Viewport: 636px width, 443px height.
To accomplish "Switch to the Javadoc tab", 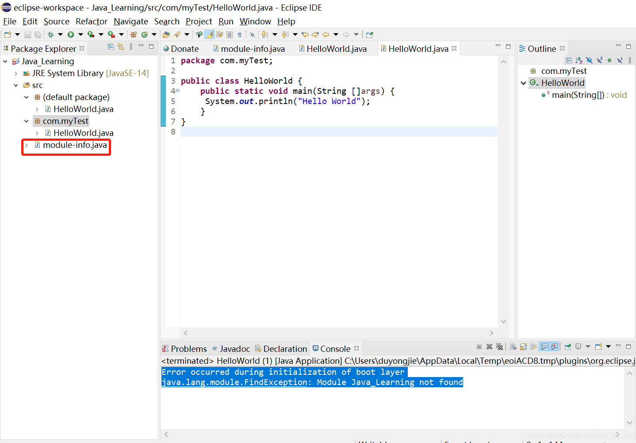I will tap(231, 349).
